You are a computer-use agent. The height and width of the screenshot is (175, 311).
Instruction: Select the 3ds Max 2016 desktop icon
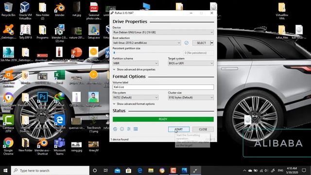point(8,54)
